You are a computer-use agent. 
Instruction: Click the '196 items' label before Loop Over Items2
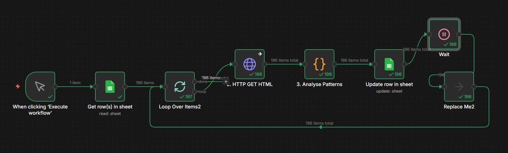145,83
